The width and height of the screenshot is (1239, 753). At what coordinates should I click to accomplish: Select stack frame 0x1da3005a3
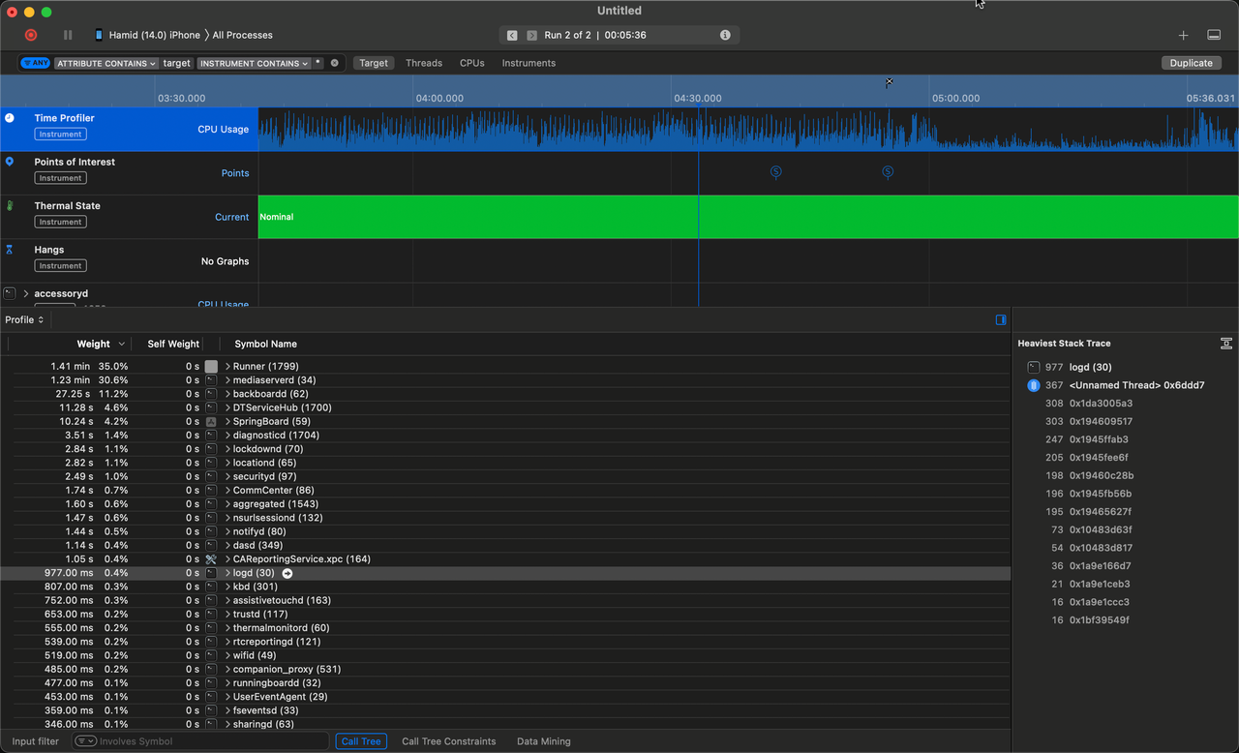pyautogui.click(x=1101, y=404)
